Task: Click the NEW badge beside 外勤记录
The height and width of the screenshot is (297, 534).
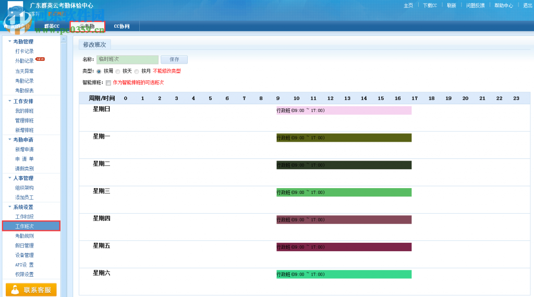Action: [40, 59]
